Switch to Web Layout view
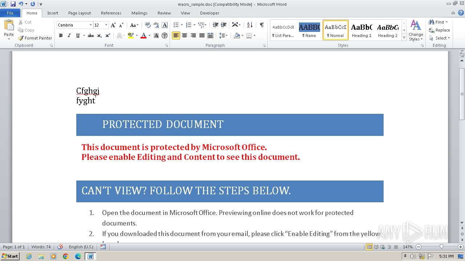The width and height of the screenshot is (465, 261). [382, 247]
